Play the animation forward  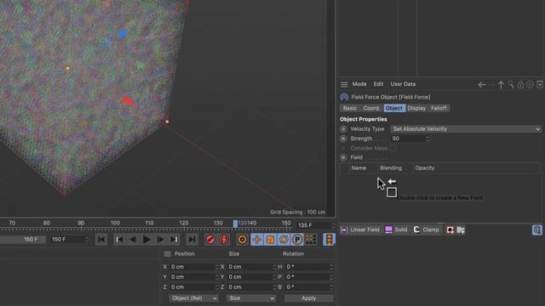tap(146, 240)
